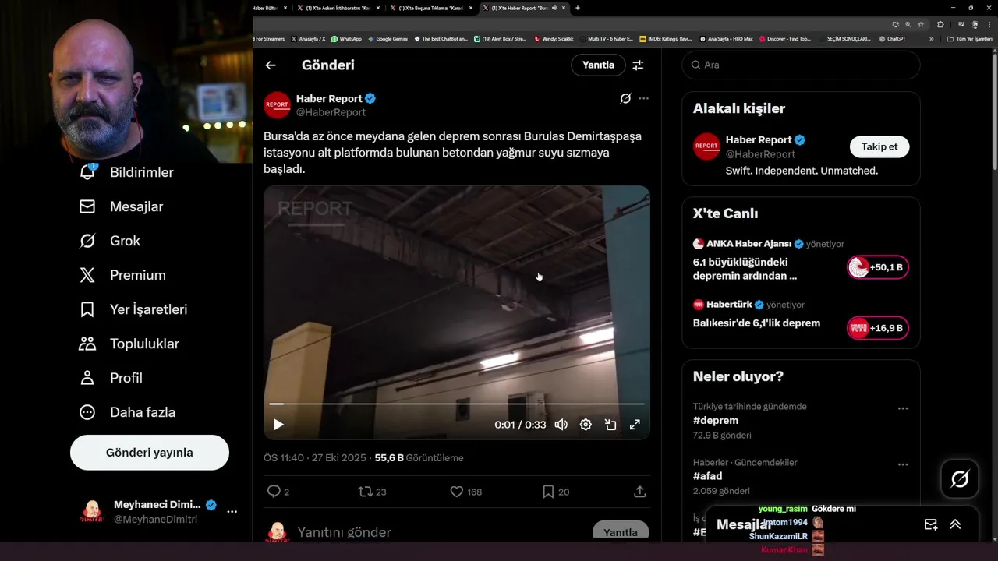Mute the video sound
998x561 pixels.
coord(561,425)
